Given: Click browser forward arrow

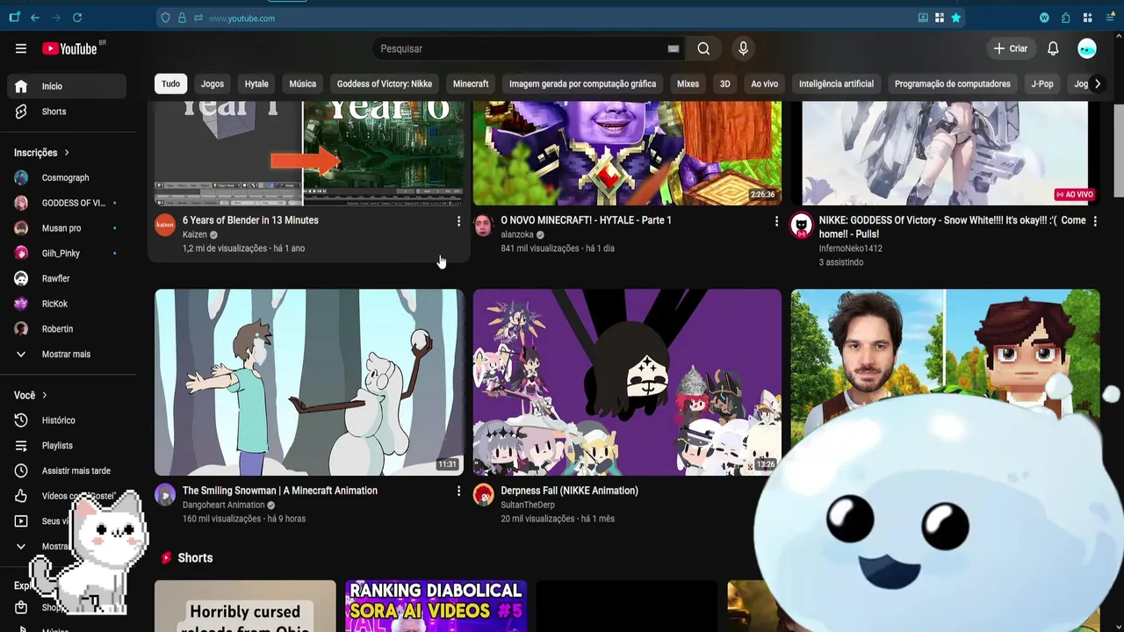Looking at the screenshot, I should [56, 18].
